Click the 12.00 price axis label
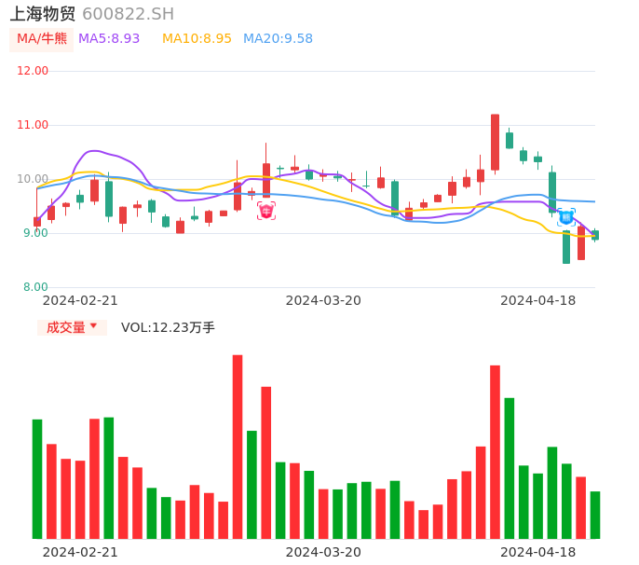Screen dimensions: 639x565 coord(33,71)
